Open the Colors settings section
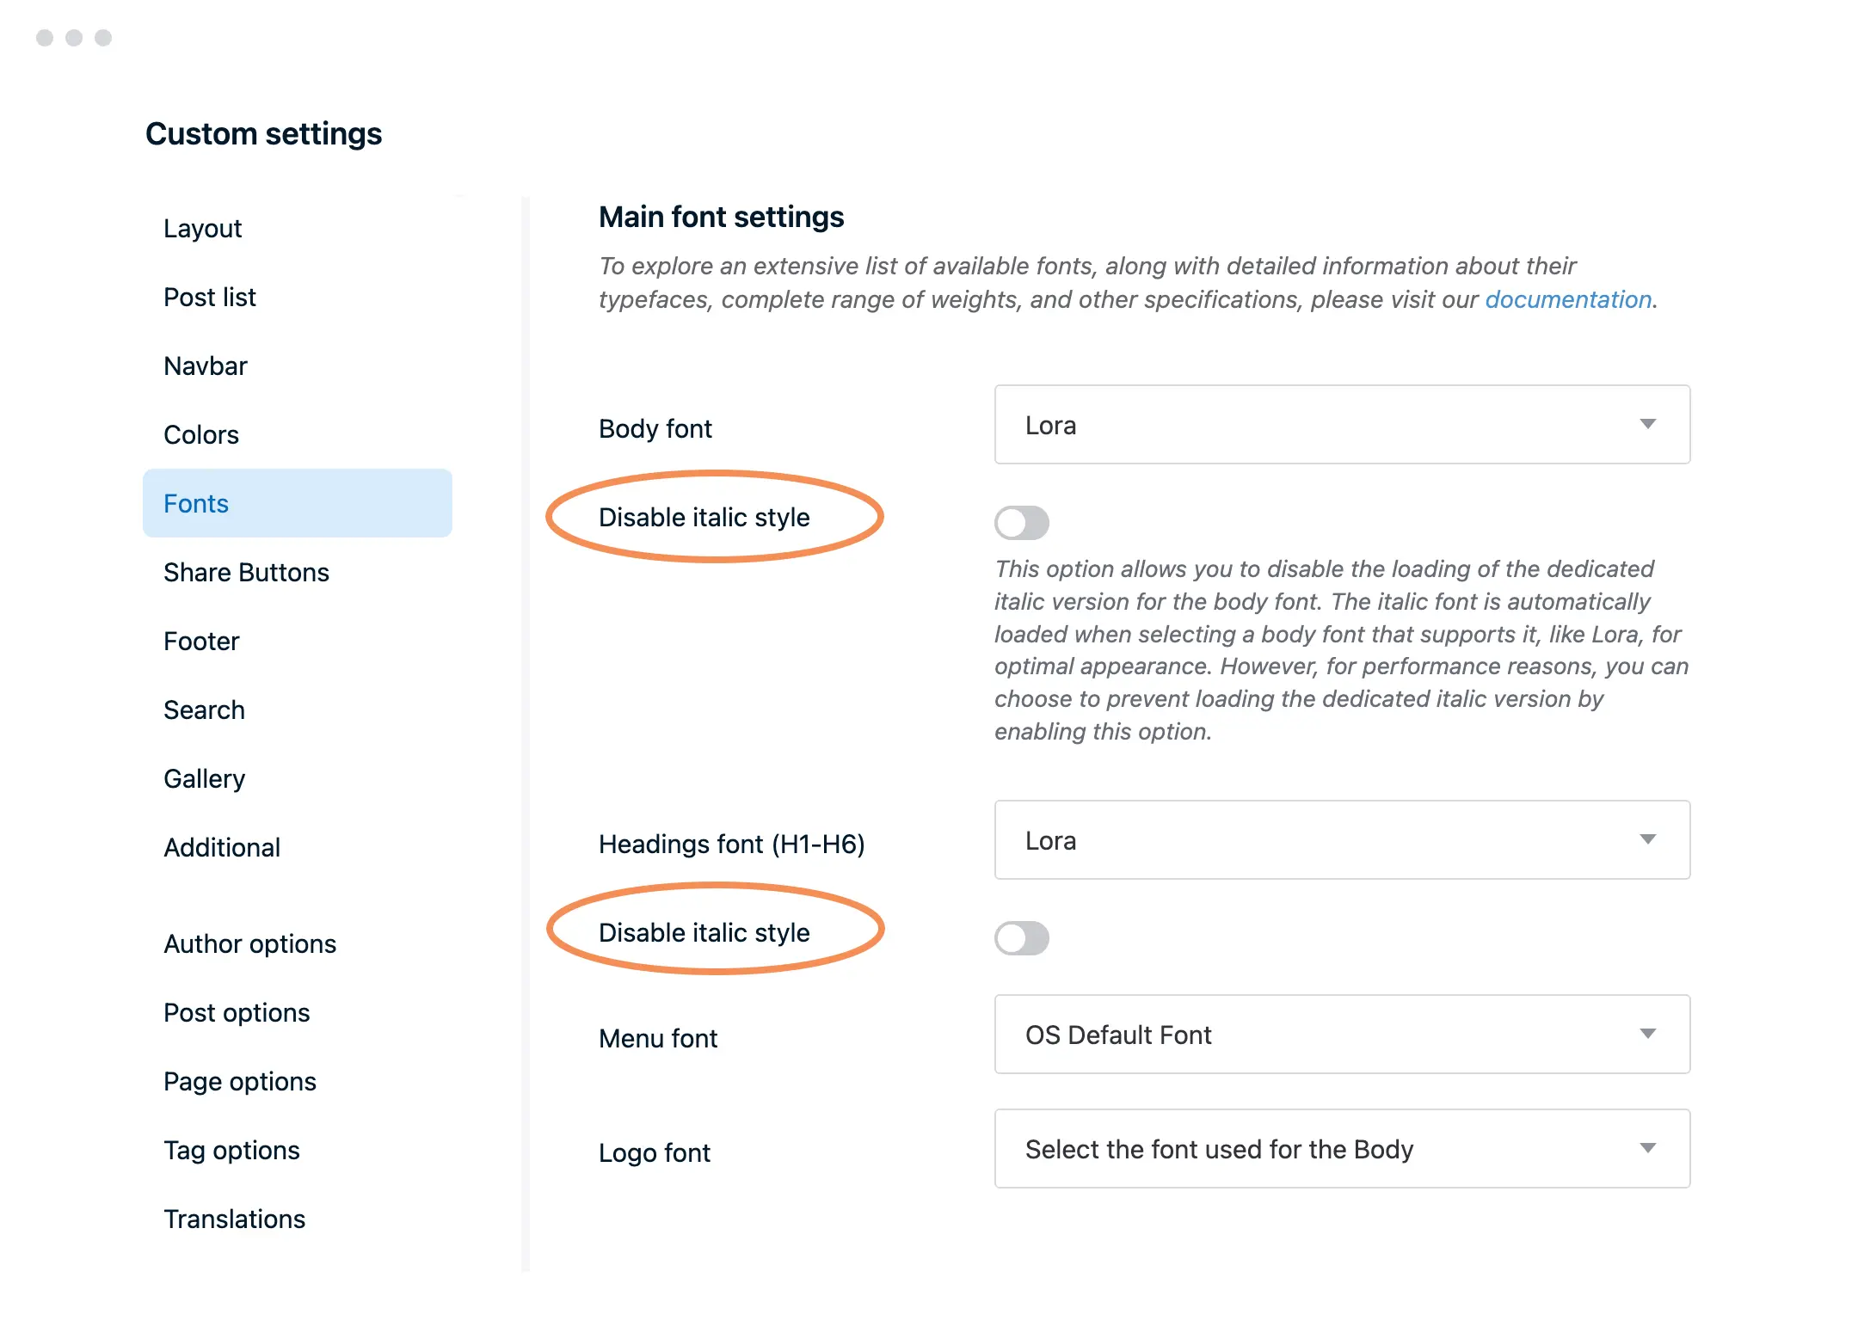 tap(201, 435)
